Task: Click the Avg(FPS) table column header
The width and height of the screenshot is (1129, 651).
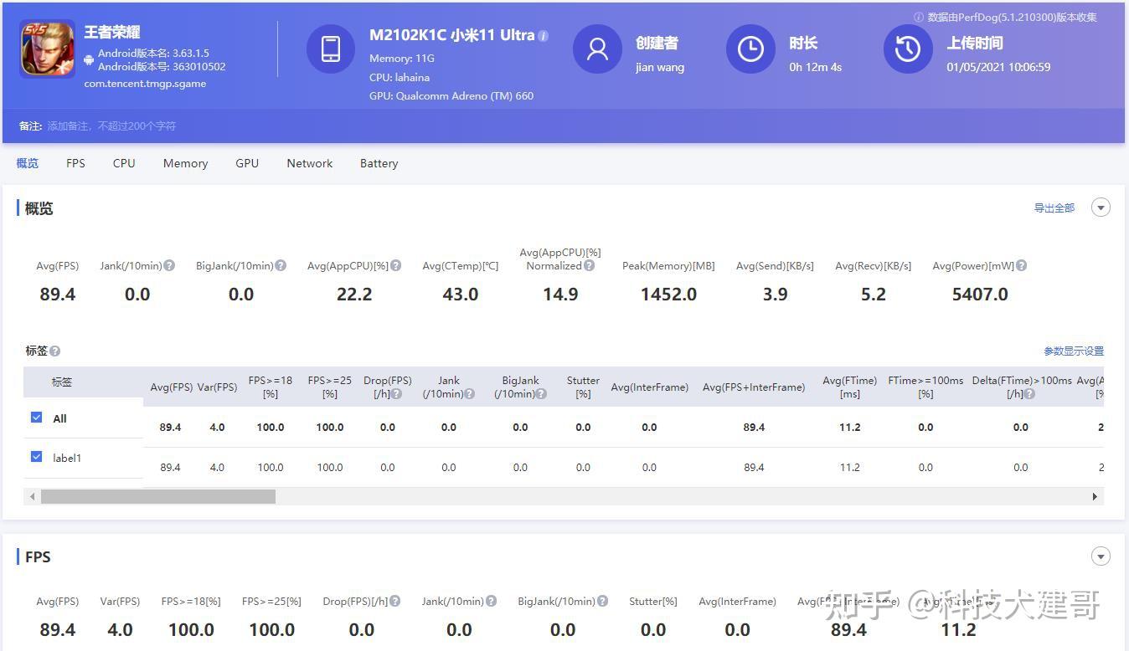Action: coord(171,387)
